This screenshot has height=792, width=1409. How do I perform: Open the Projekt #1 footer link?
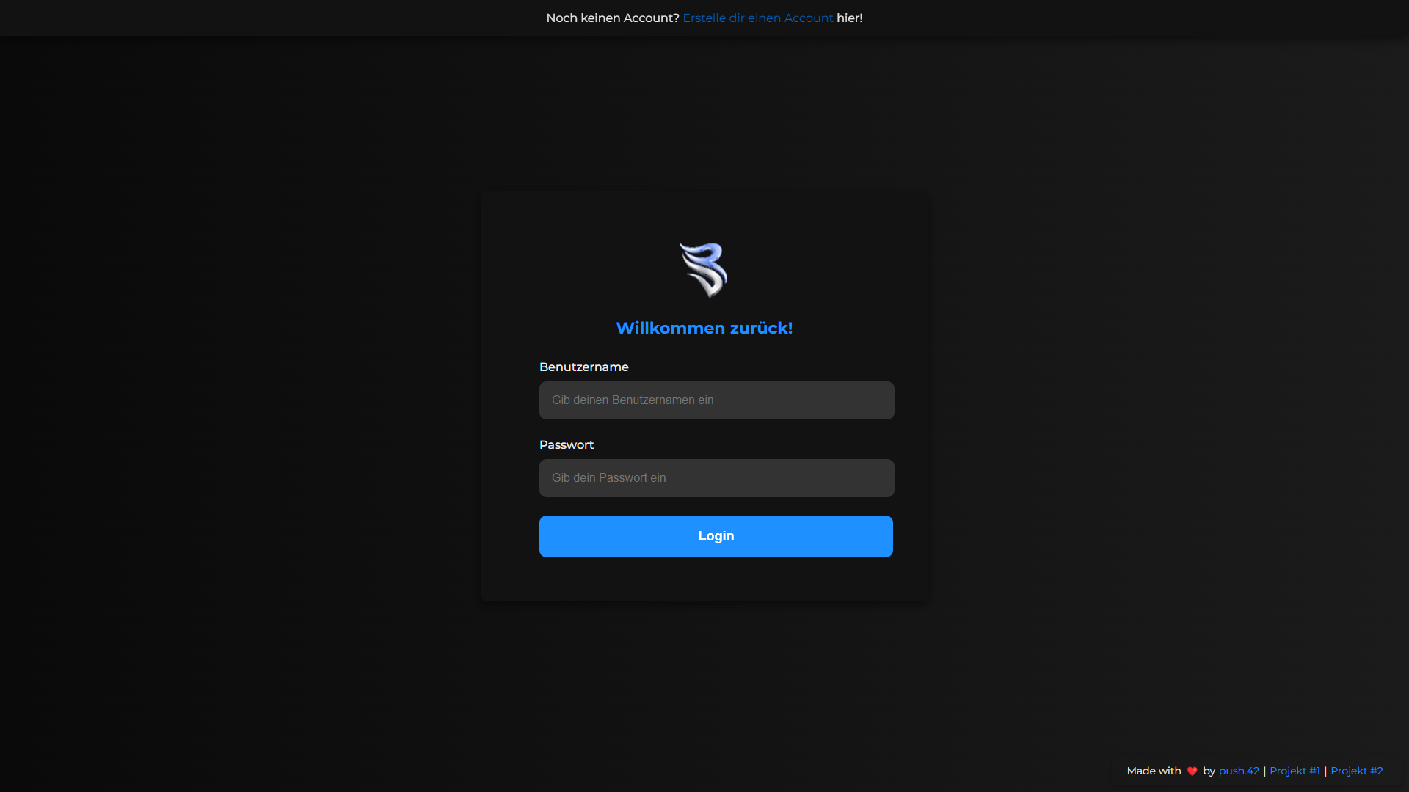click(x=1295, y=771)
